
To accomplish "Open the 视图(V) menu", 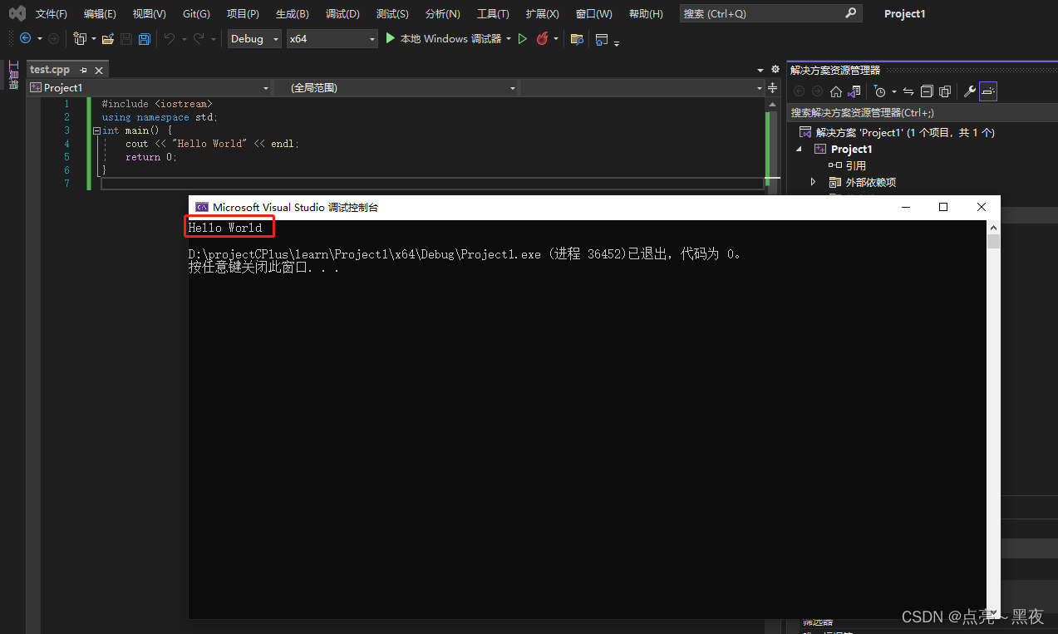I will point(149,13).
